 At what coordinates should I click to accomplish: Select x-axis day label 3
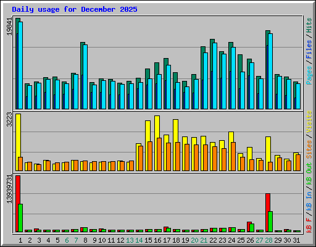coord(39,240)
